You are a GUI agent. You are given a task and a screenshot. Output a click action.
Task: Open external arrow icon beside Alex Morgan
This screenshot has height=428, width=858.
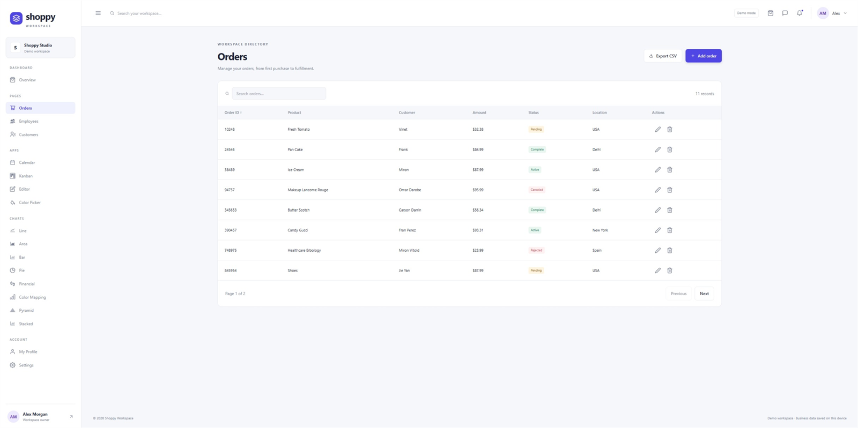[71, 416]
